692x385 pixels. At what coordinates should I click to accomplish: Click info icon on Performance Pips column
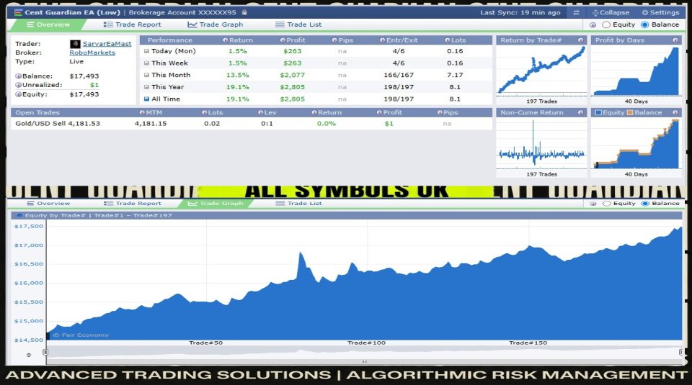click(334, 40)
